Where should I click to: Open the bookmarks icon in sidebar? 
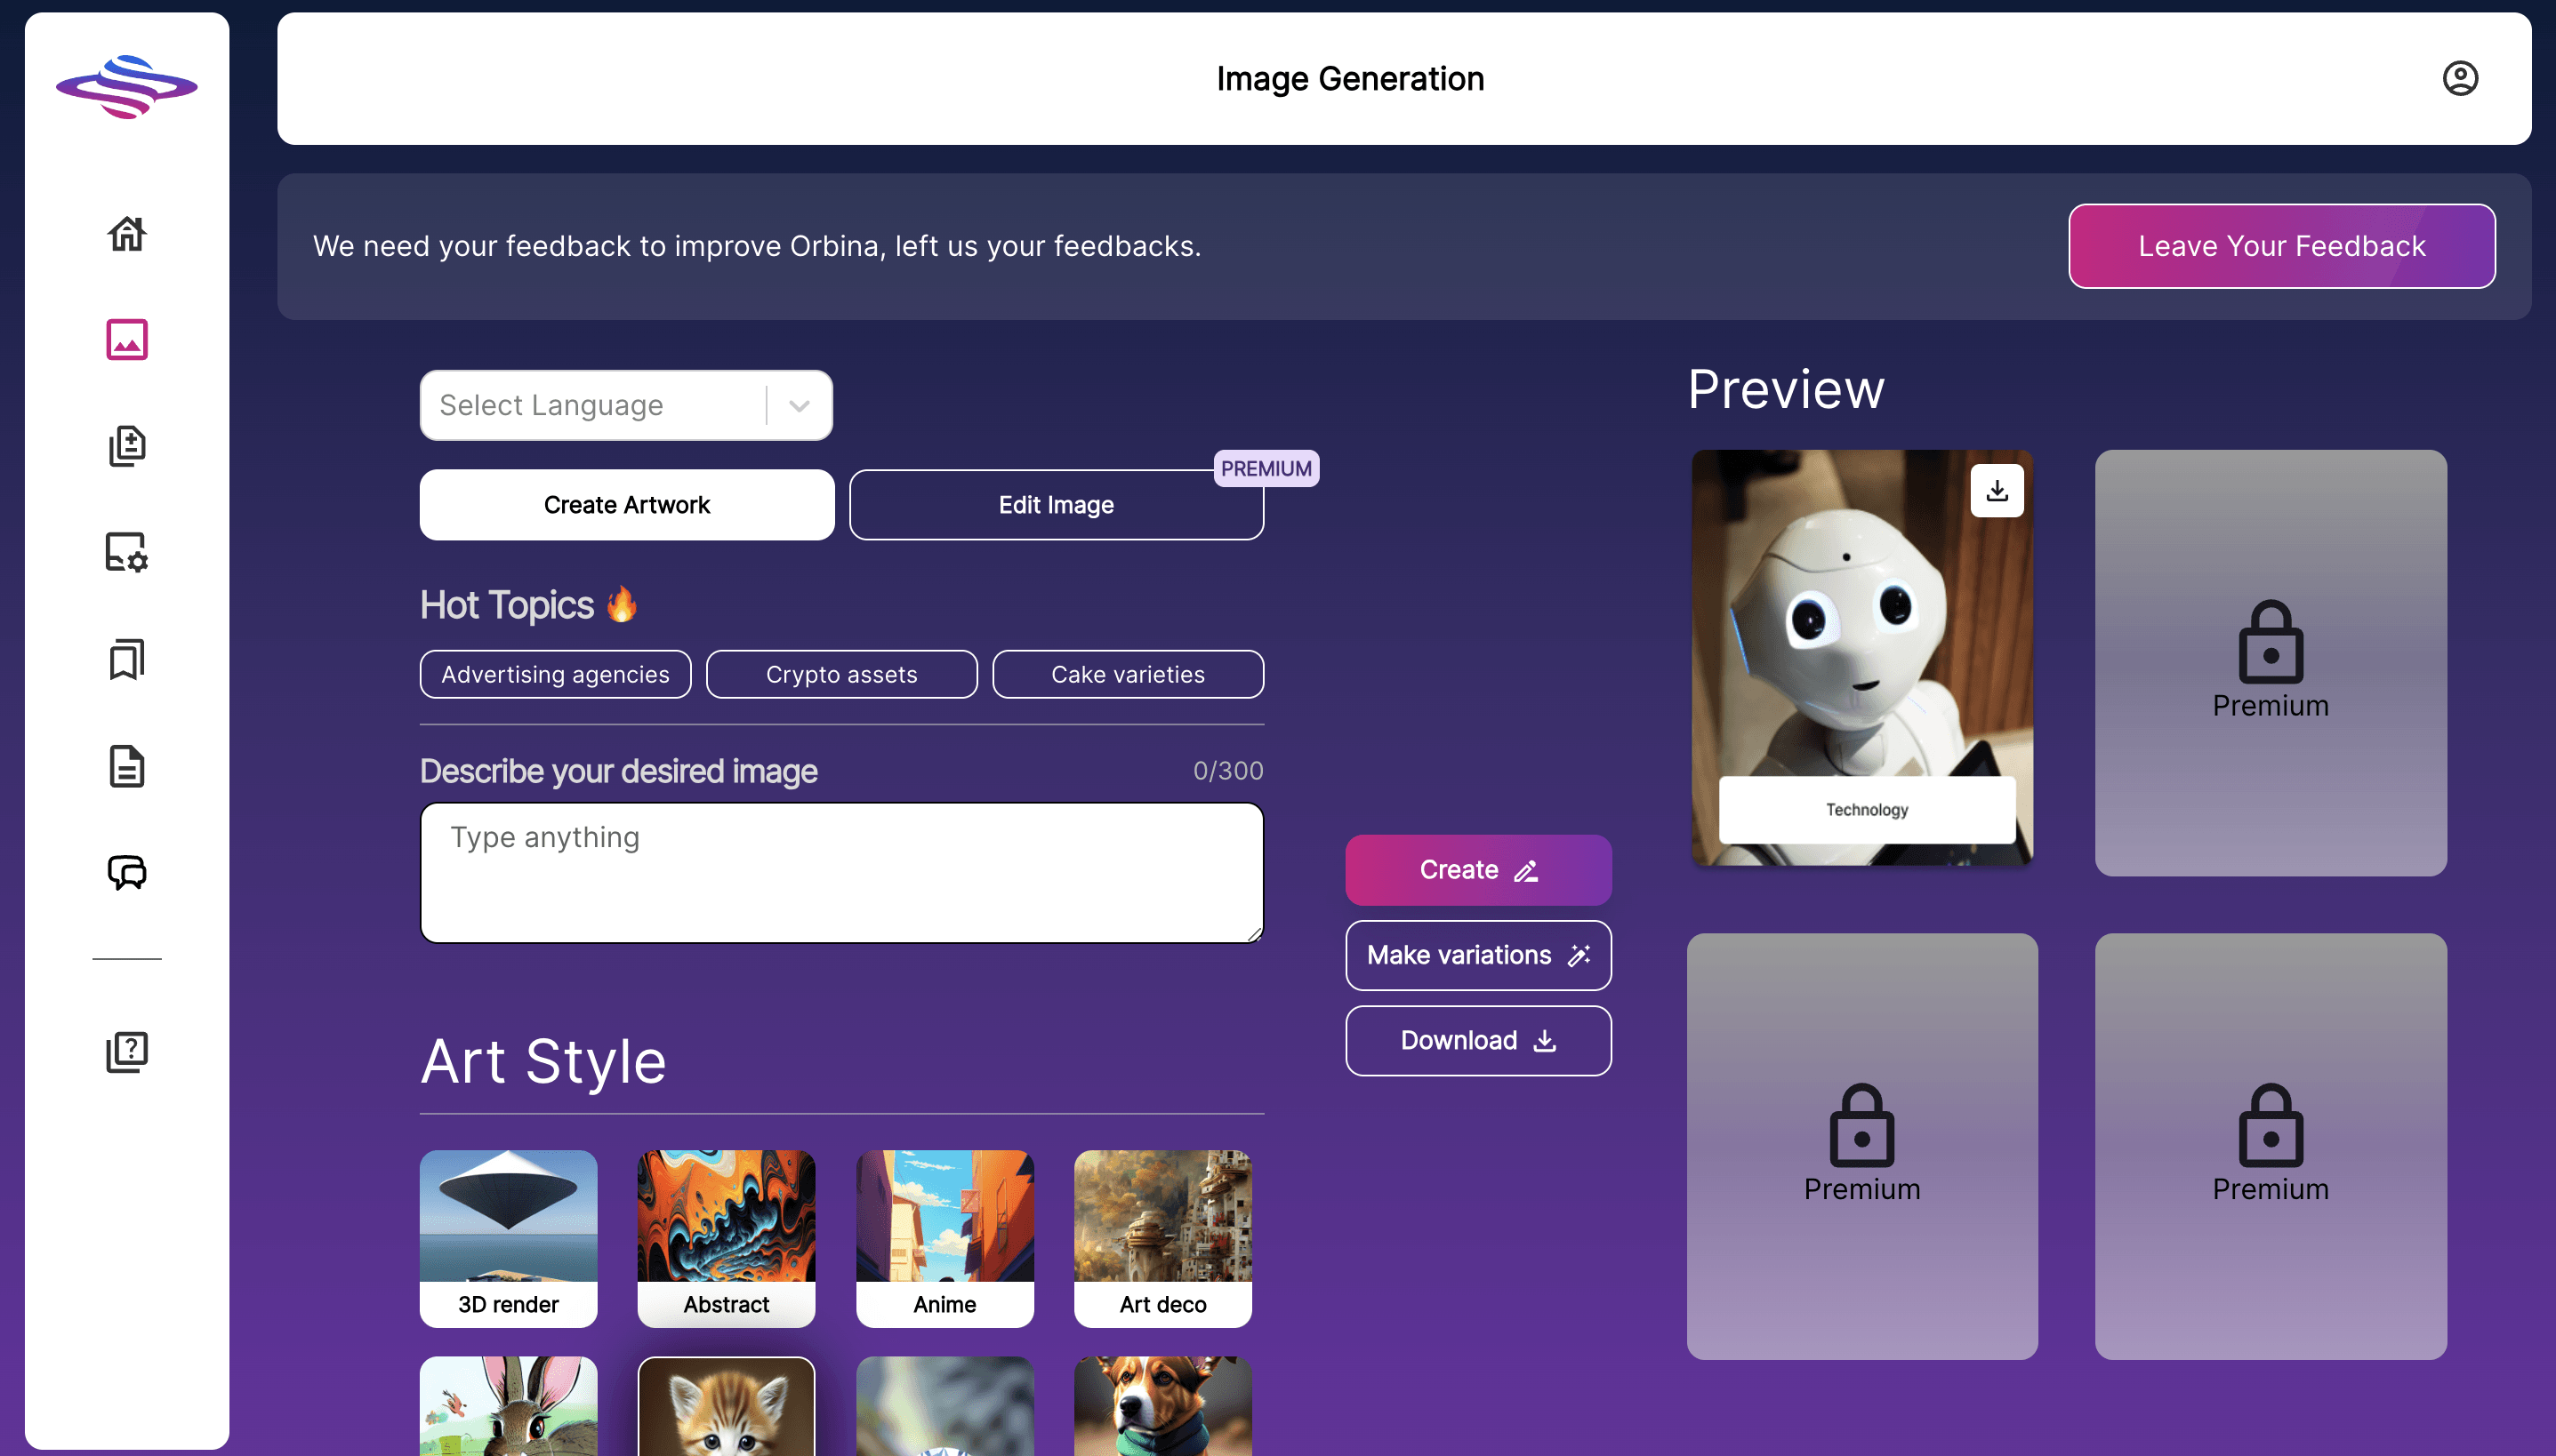pyautogui.click(x=127, y=659)
